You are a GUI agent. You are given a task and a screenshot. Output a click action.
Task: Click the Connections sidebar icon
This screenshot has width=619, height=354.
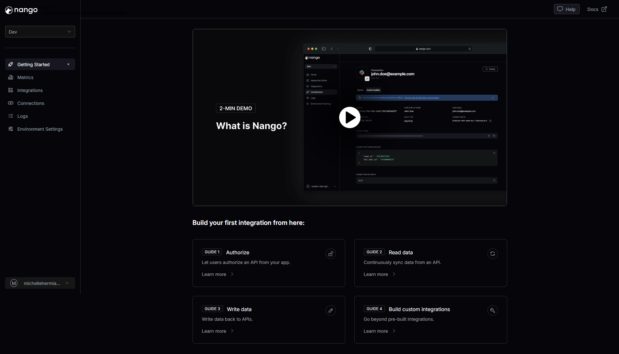(x=11, y=103)
